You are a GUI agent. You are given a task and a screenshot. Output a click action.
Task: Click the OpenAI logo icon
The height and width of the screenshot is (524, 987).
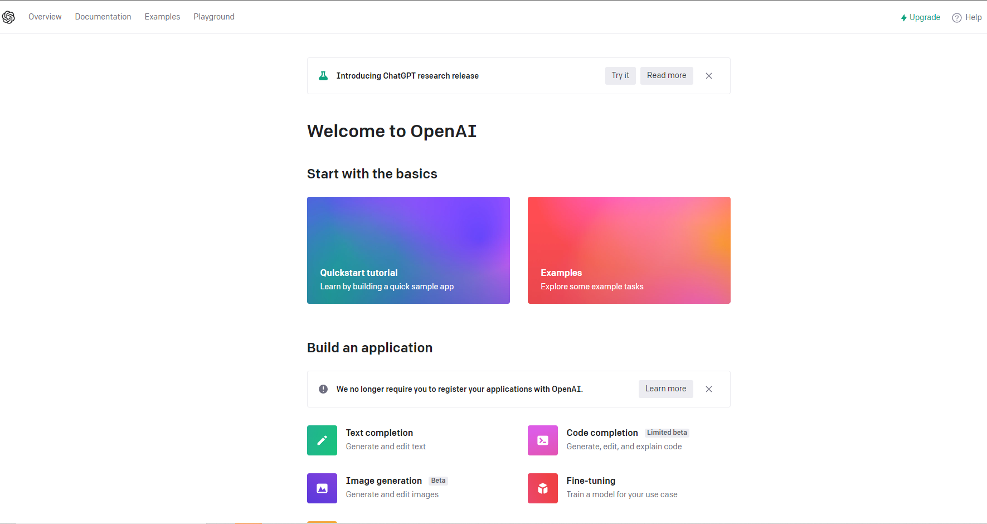click(x=8, y=17)
